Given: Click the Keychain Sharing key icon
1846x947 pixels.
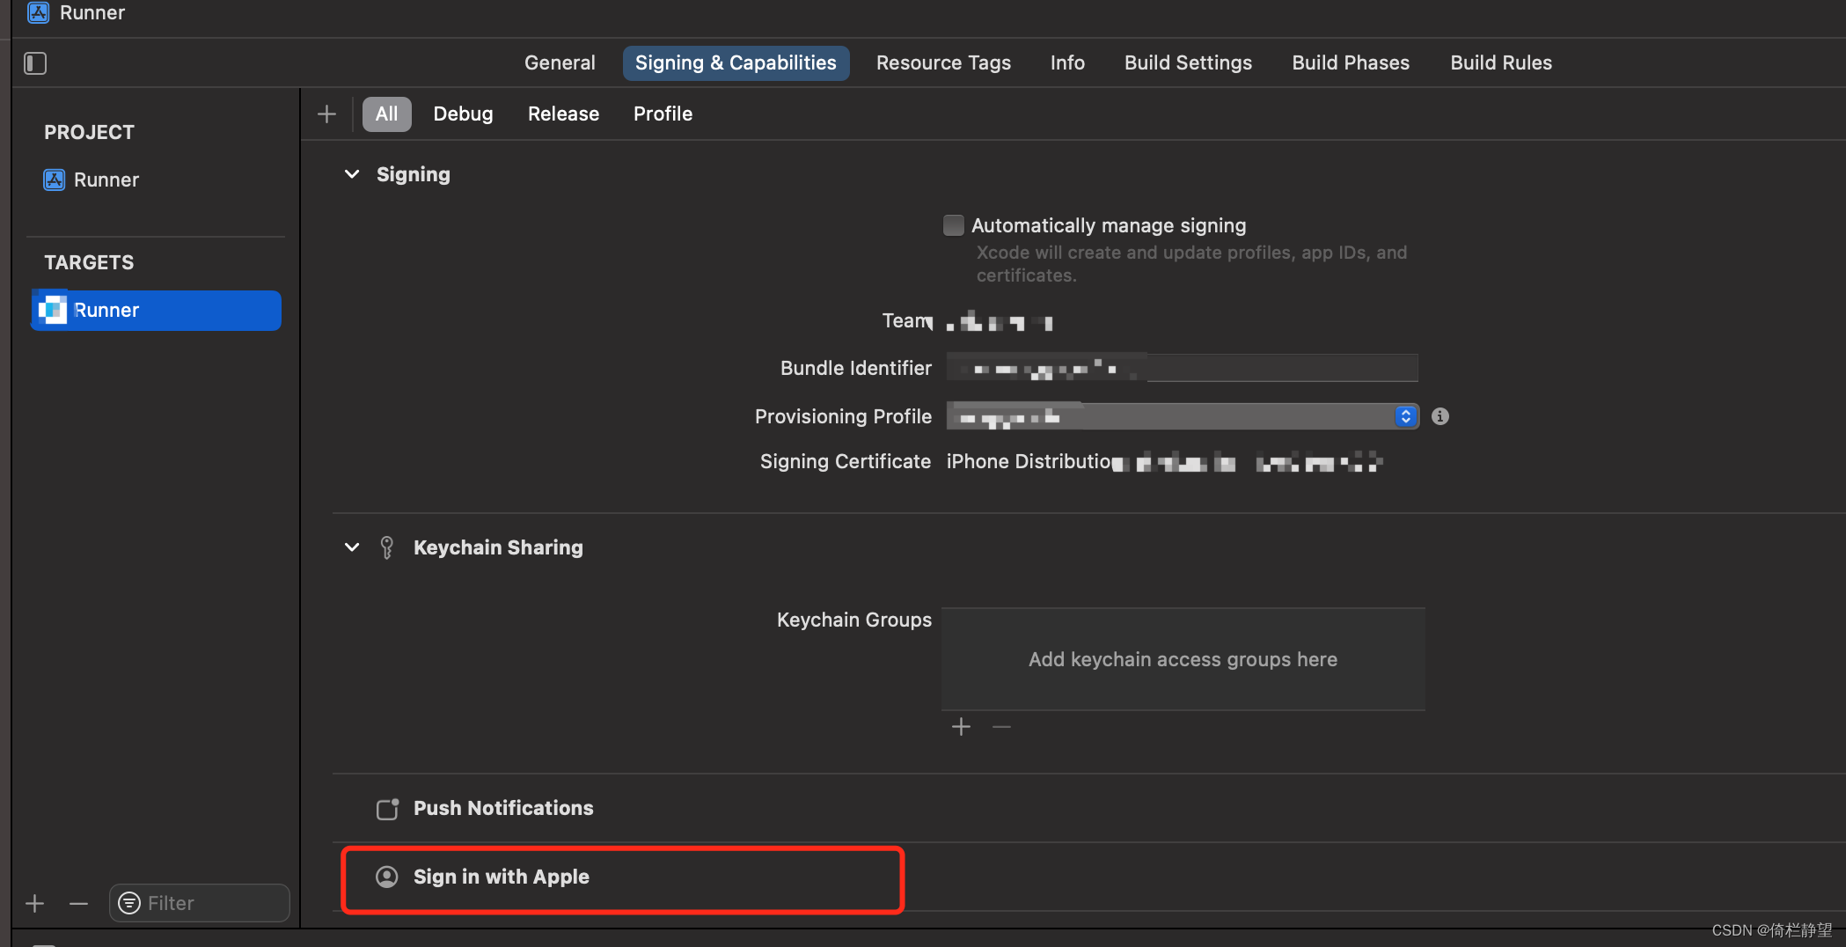Looking at the screenshot, I should coord(386,547).
